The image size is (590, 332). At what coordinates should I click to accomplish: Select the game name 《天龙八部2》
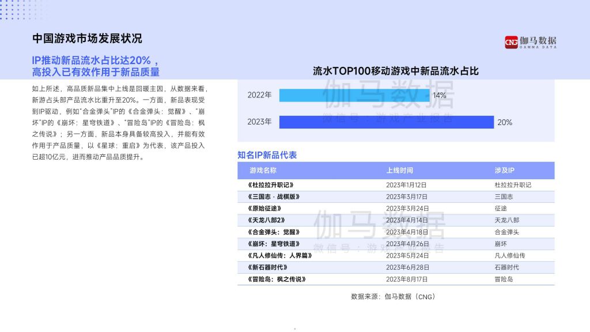tap(266, 220)
